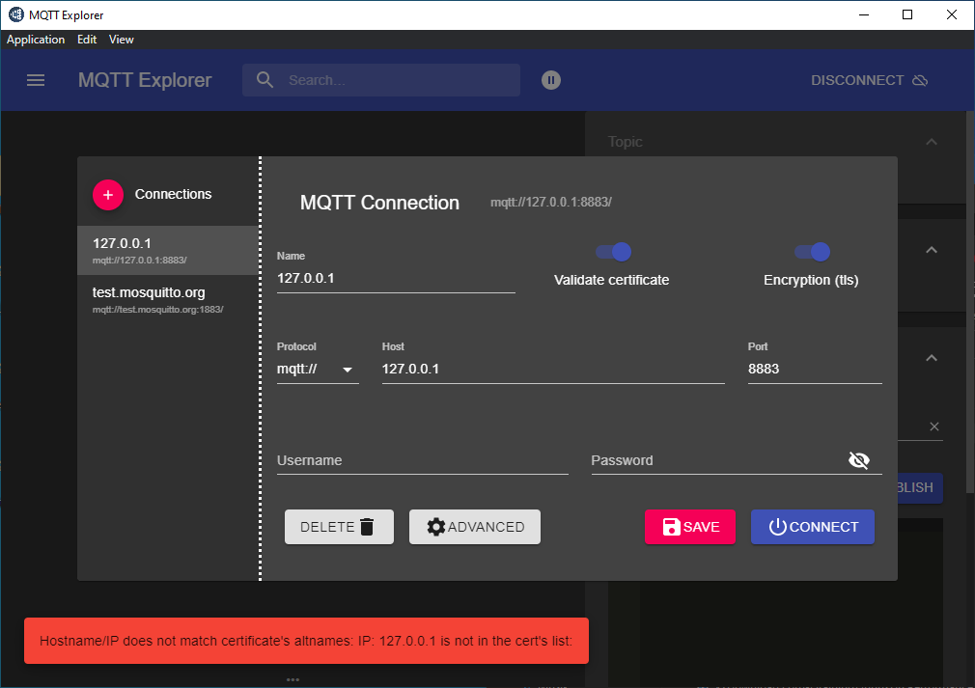Open the Edit menu
Image resolution: width=975 pixels, height=688 pixels.
[x=87, y=40]
